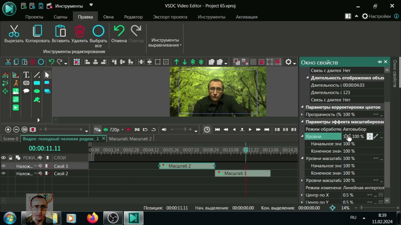Send object to bottom double-arrow
401x225 pixels.
click(201, 62)
